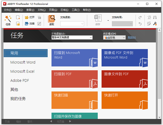
Task: Click the 页面 button in status bar
Action: click(x=7, y=122)
